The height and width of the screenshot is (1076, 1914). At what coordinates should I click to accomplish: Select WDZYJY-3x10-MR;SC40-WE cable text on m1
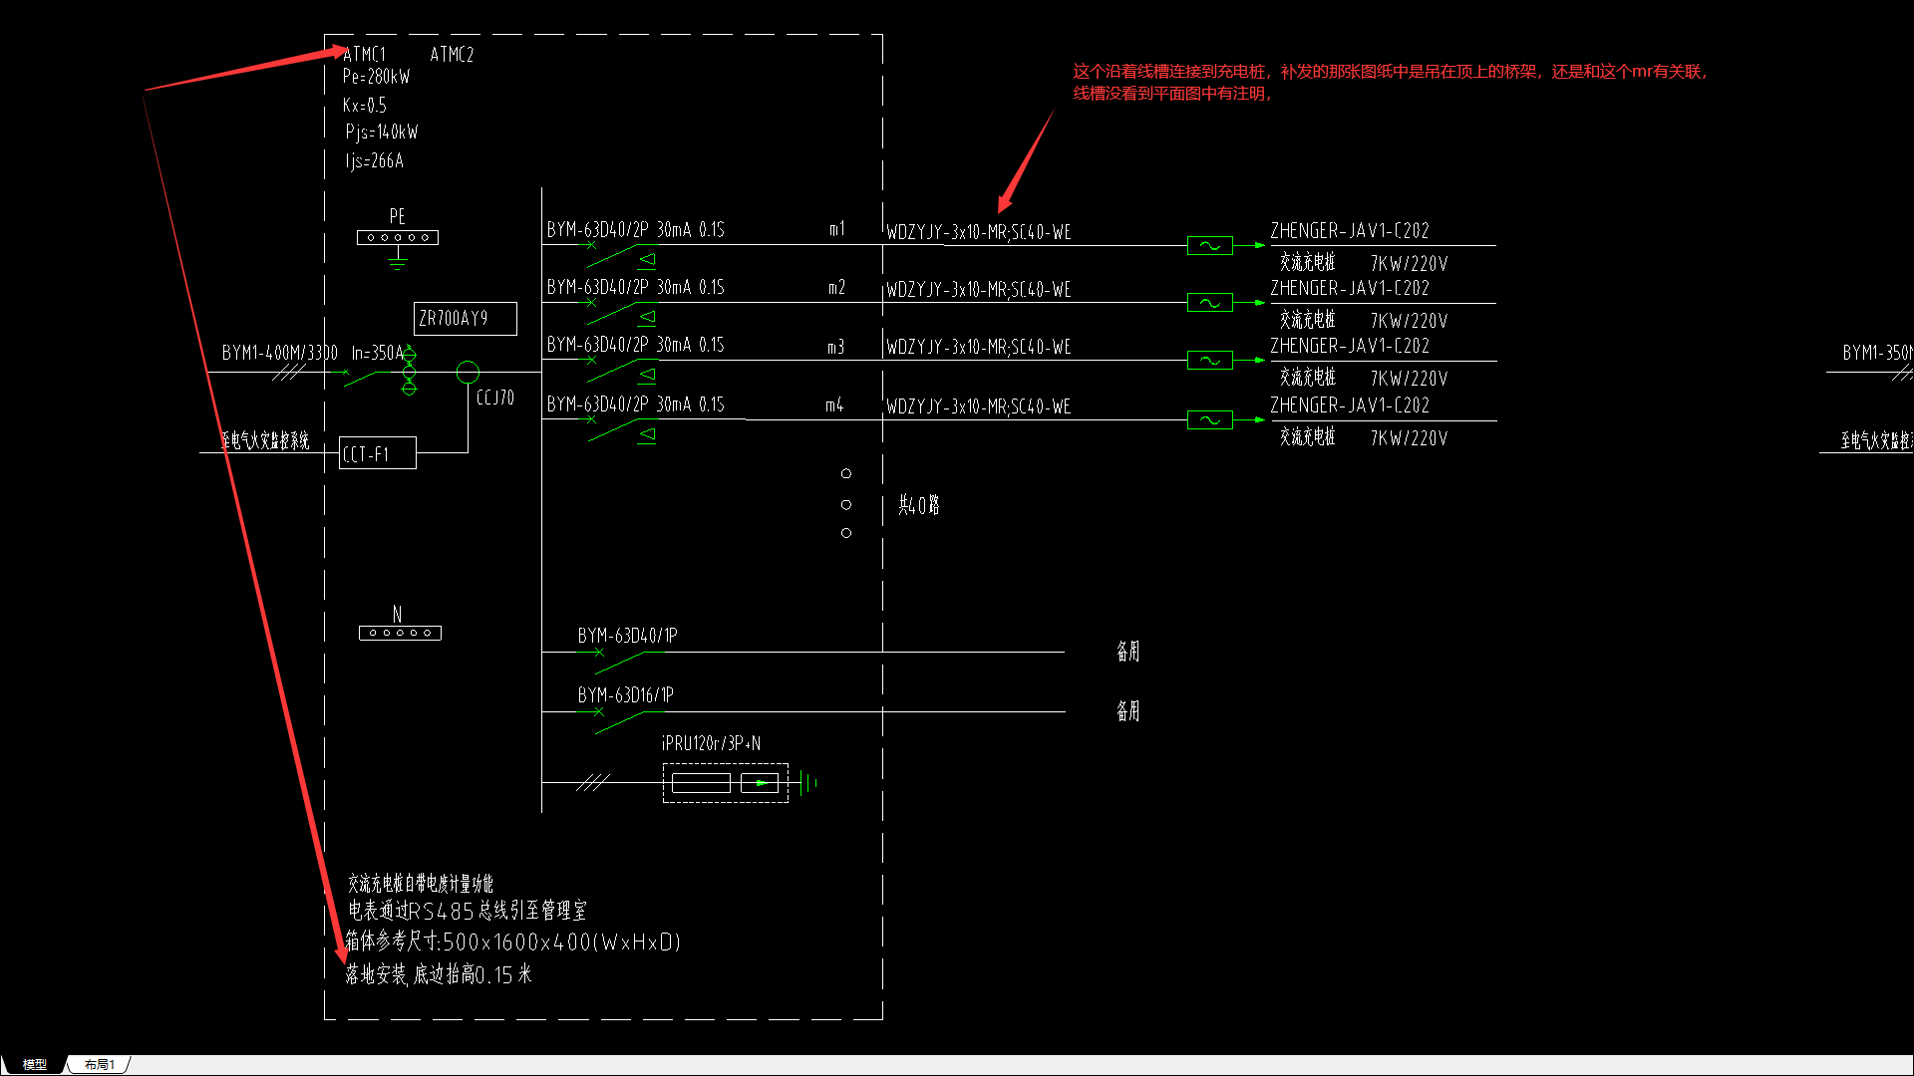point(979,232)
